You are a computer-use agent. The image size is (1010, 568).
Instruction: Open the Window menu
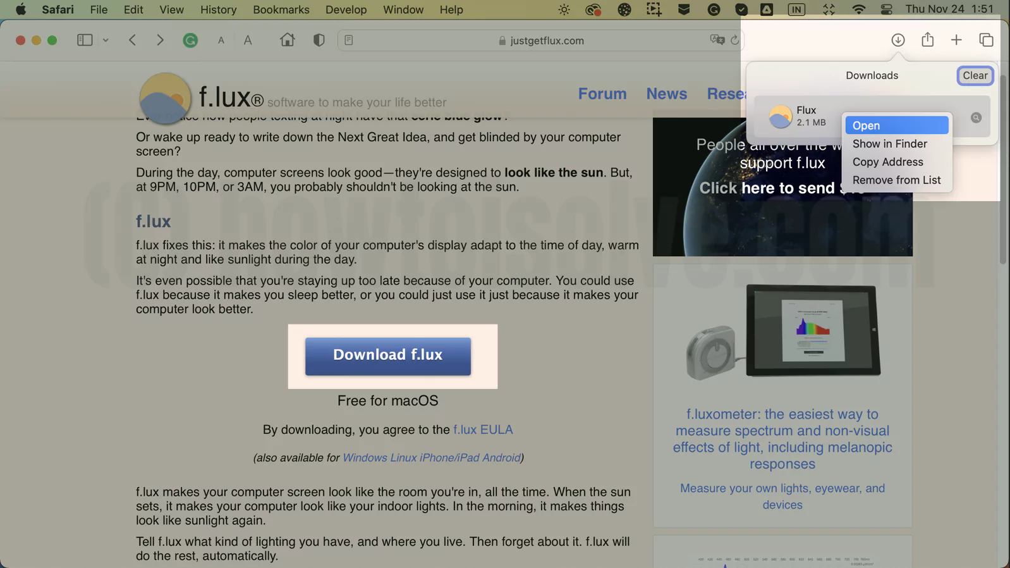point(403,9)
